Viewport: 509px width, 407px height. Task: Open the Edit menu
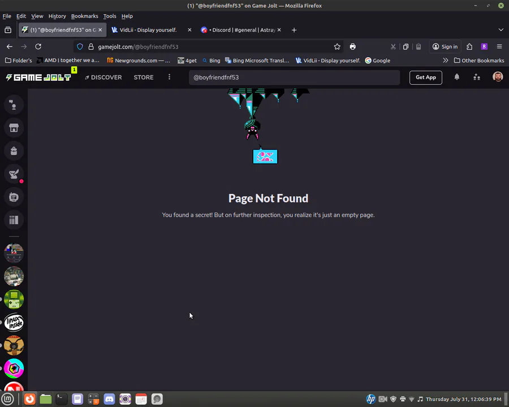pyautogui.click(x=21, y=16)
